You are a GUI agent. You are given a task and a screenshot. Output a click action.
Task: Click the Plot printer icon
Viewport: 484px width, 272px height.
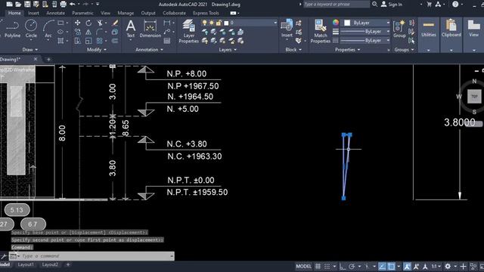coord(64,5)
